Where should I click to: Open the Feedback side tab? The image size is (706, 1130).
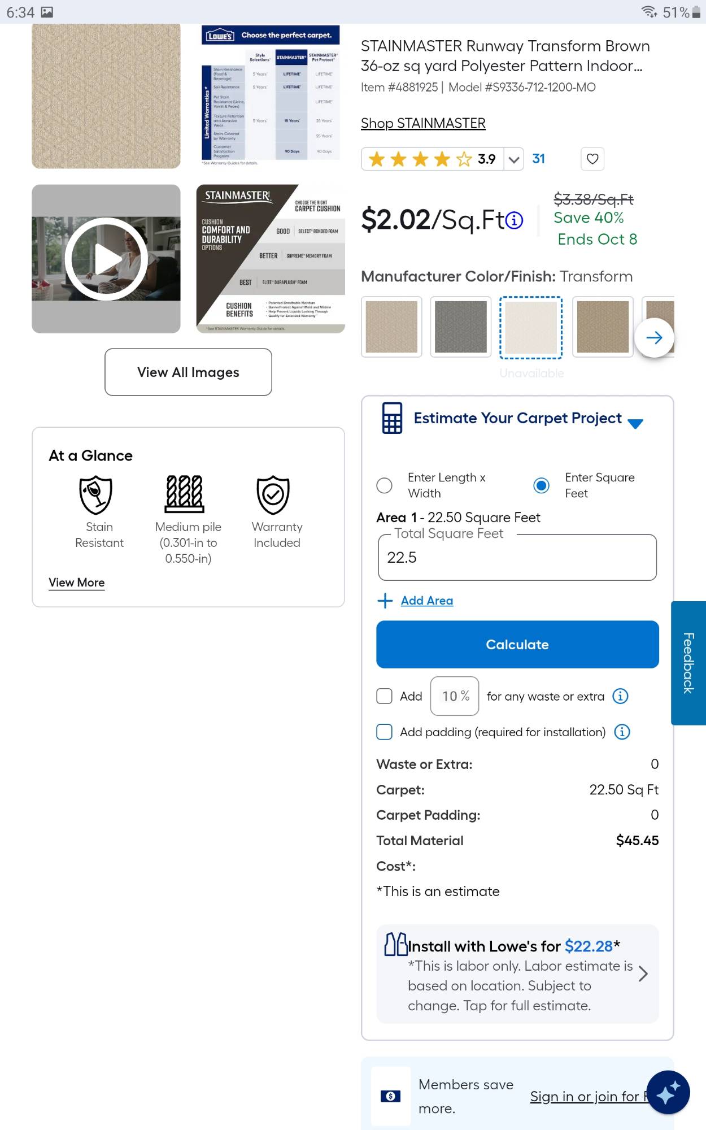[x=688, y=663]
